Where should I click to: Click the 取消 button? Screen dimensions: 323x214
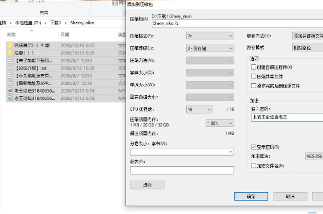(x=290, y=196)
